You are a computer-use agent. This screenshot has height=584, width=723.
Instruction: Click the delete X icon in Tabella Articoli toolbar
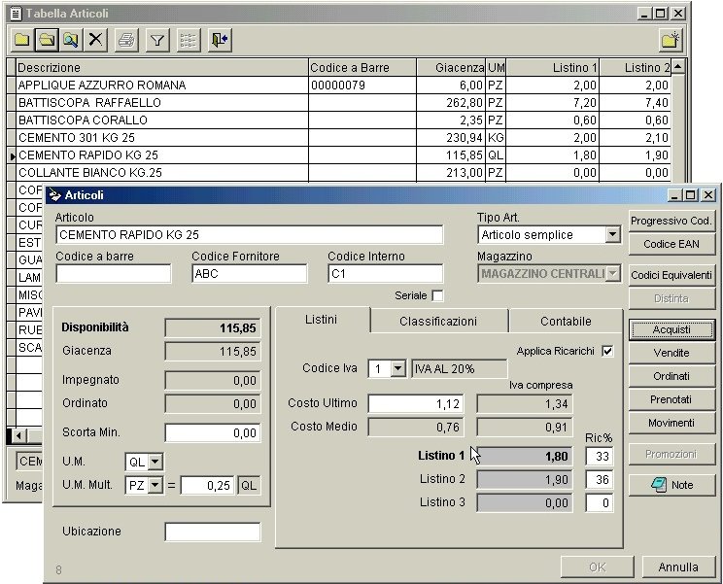(95, 40)
